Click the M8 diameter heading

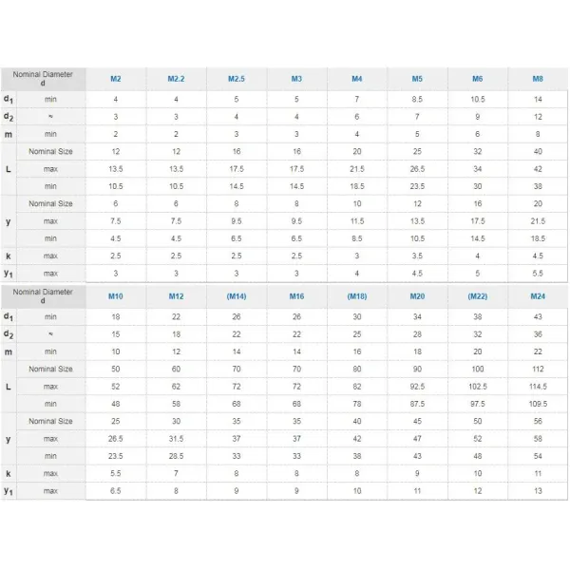point(538,79)
